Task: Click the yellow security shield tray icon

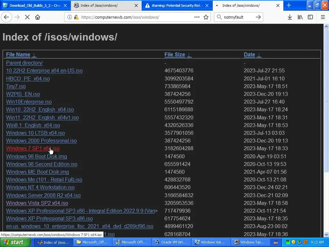Action: [x=294, y=242]
